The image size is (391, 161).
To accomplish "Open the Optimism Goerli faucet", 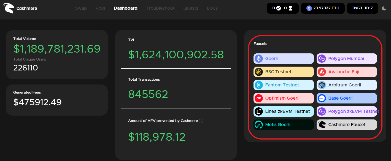I will tap(284, 98).
